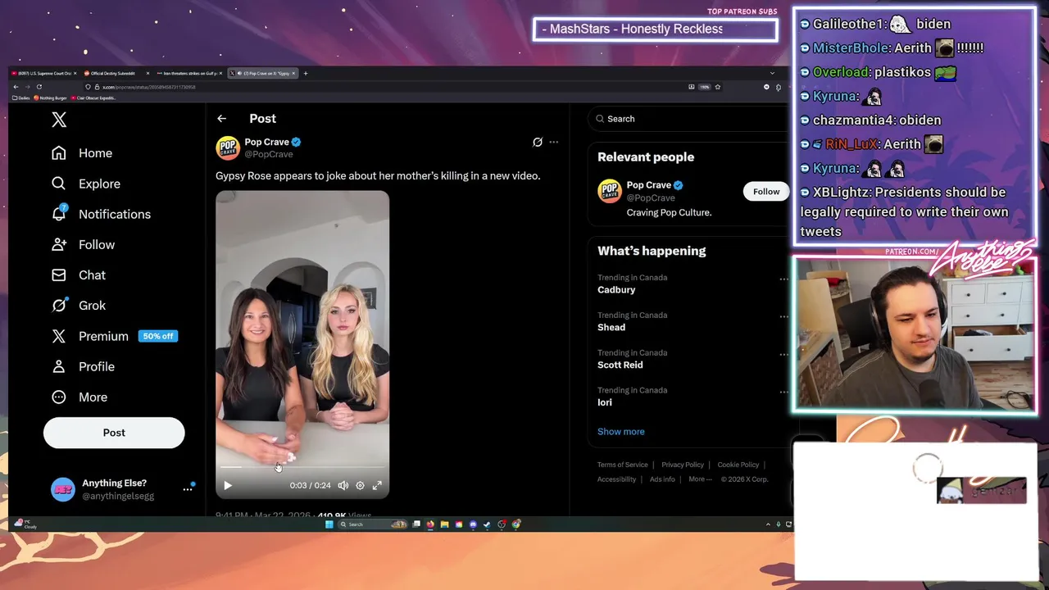Open the trending topic Iori
This screenshot has width=1049, height=590.
click(605, 403)
